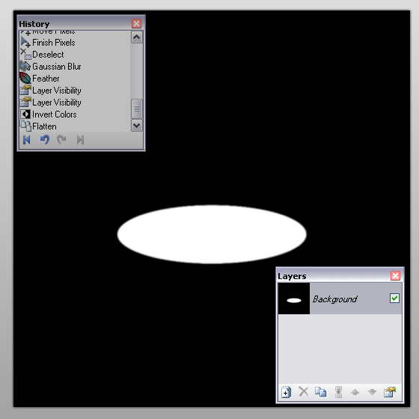Click the History panel title bar
Viewport: 419px width, 419px height.
(x=81, y=23)
